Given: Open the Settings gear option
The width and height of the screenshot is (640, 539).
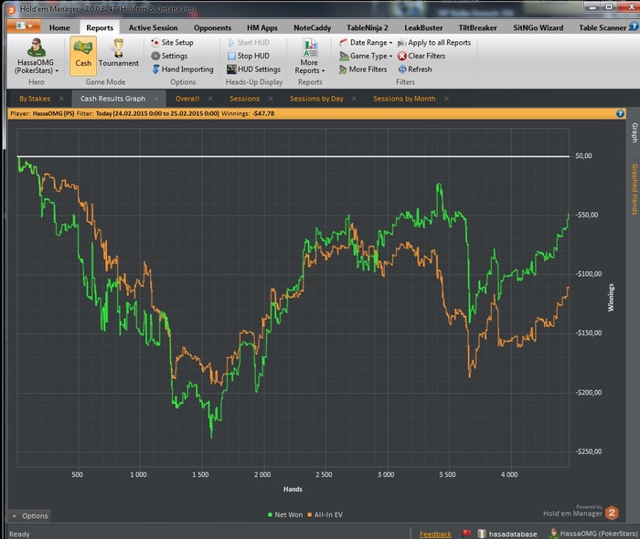Looking at the screenshot, I should coord(169,56).
